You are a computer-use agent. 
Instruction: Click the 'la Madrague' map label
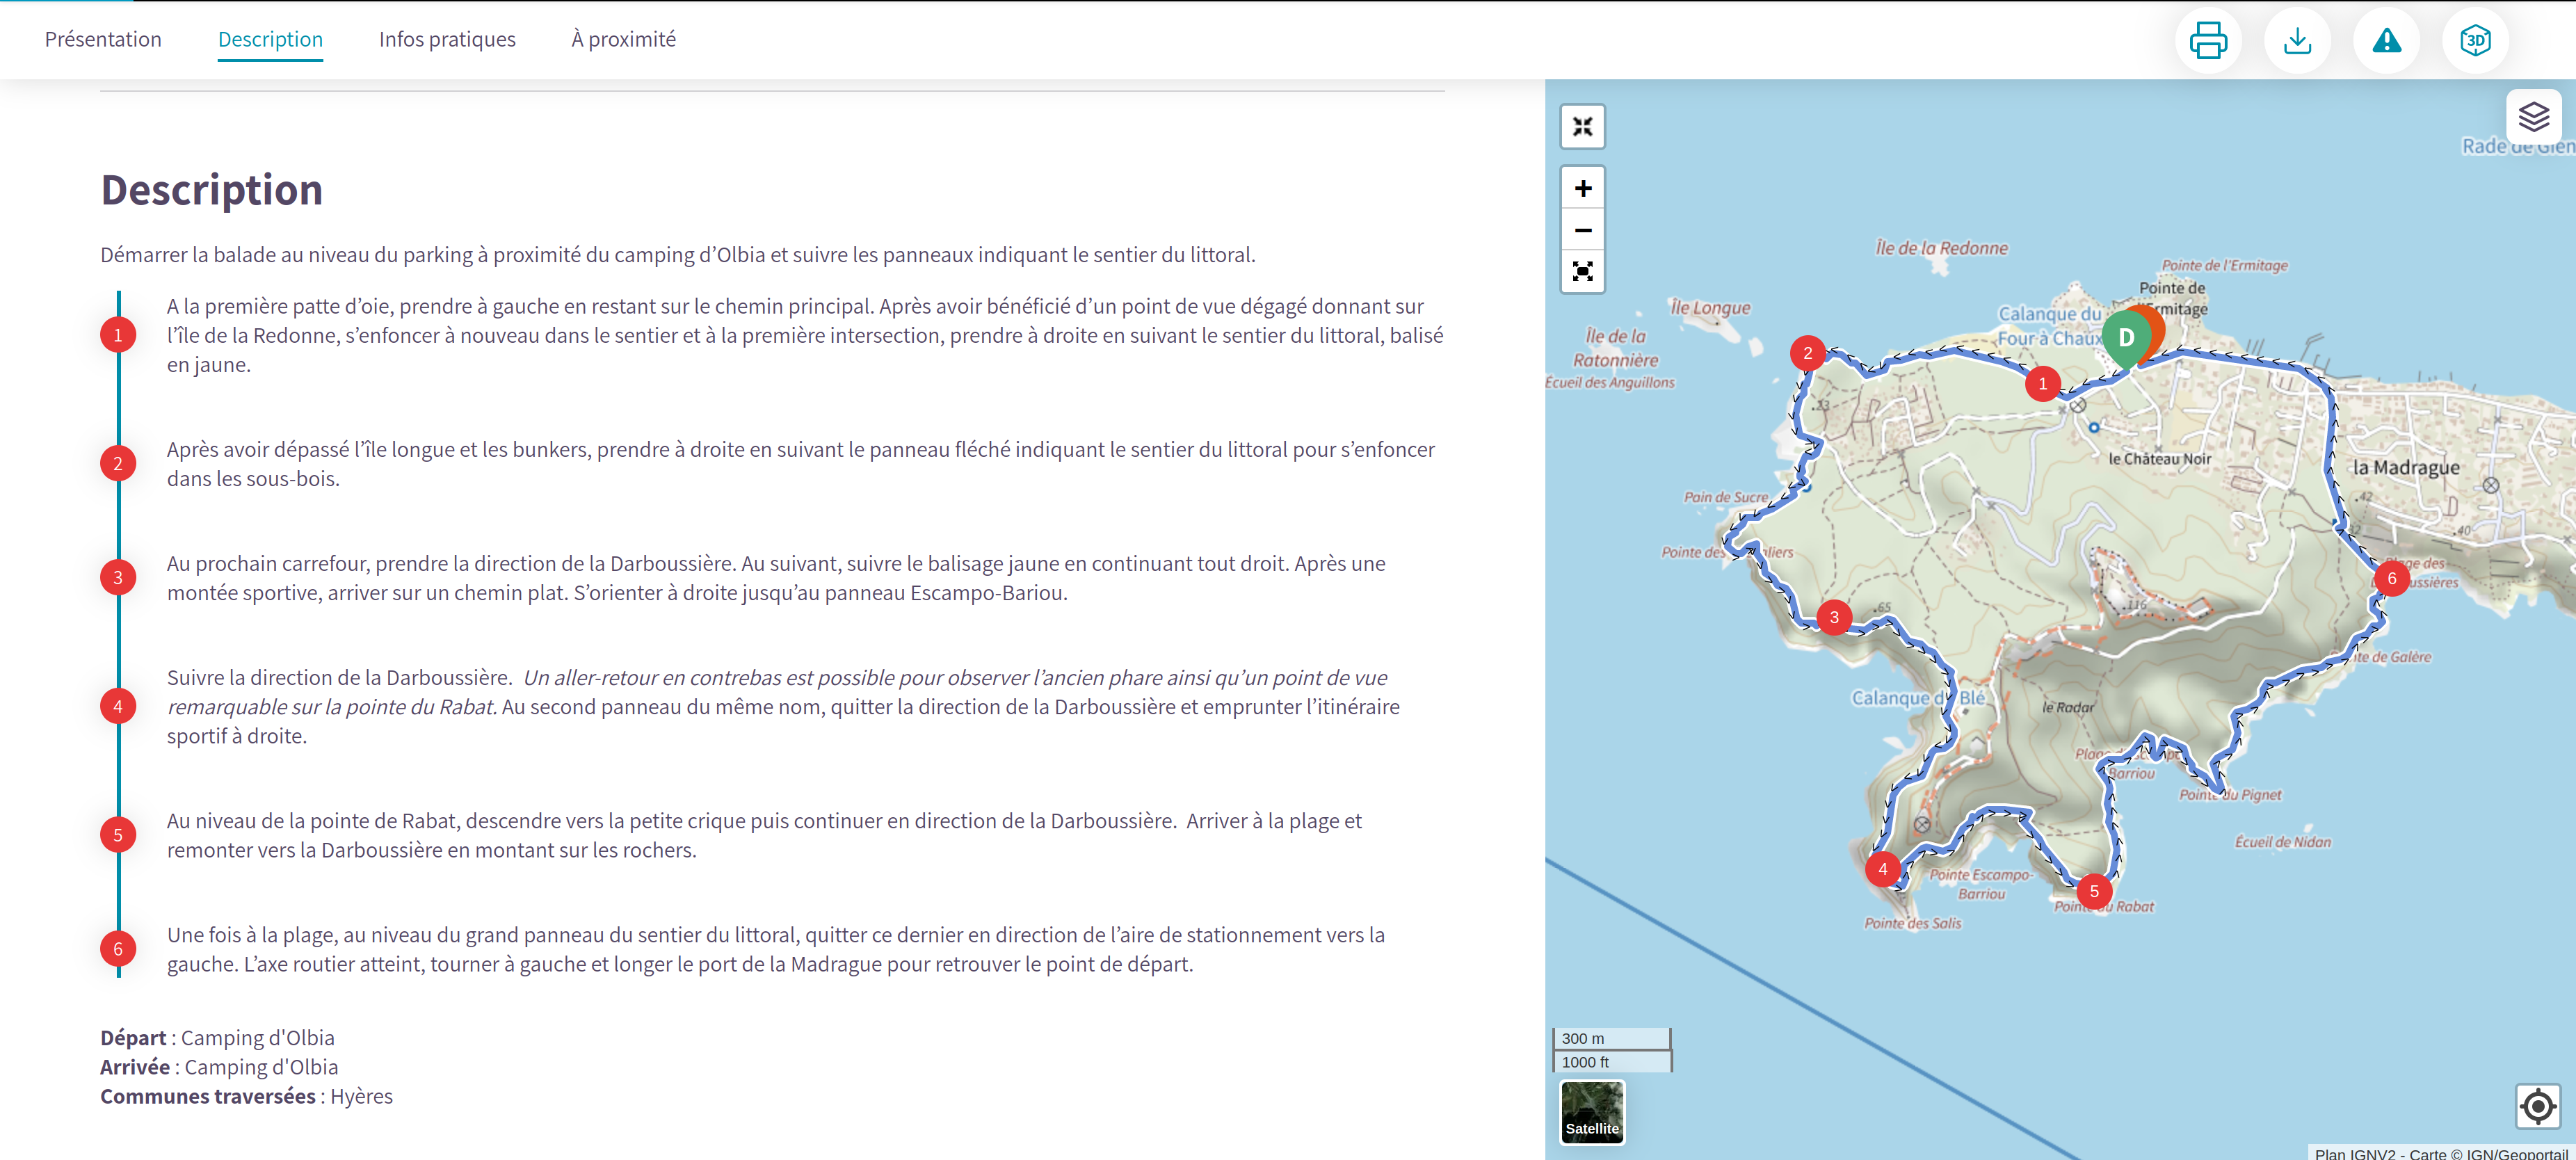coord(2406,467)
